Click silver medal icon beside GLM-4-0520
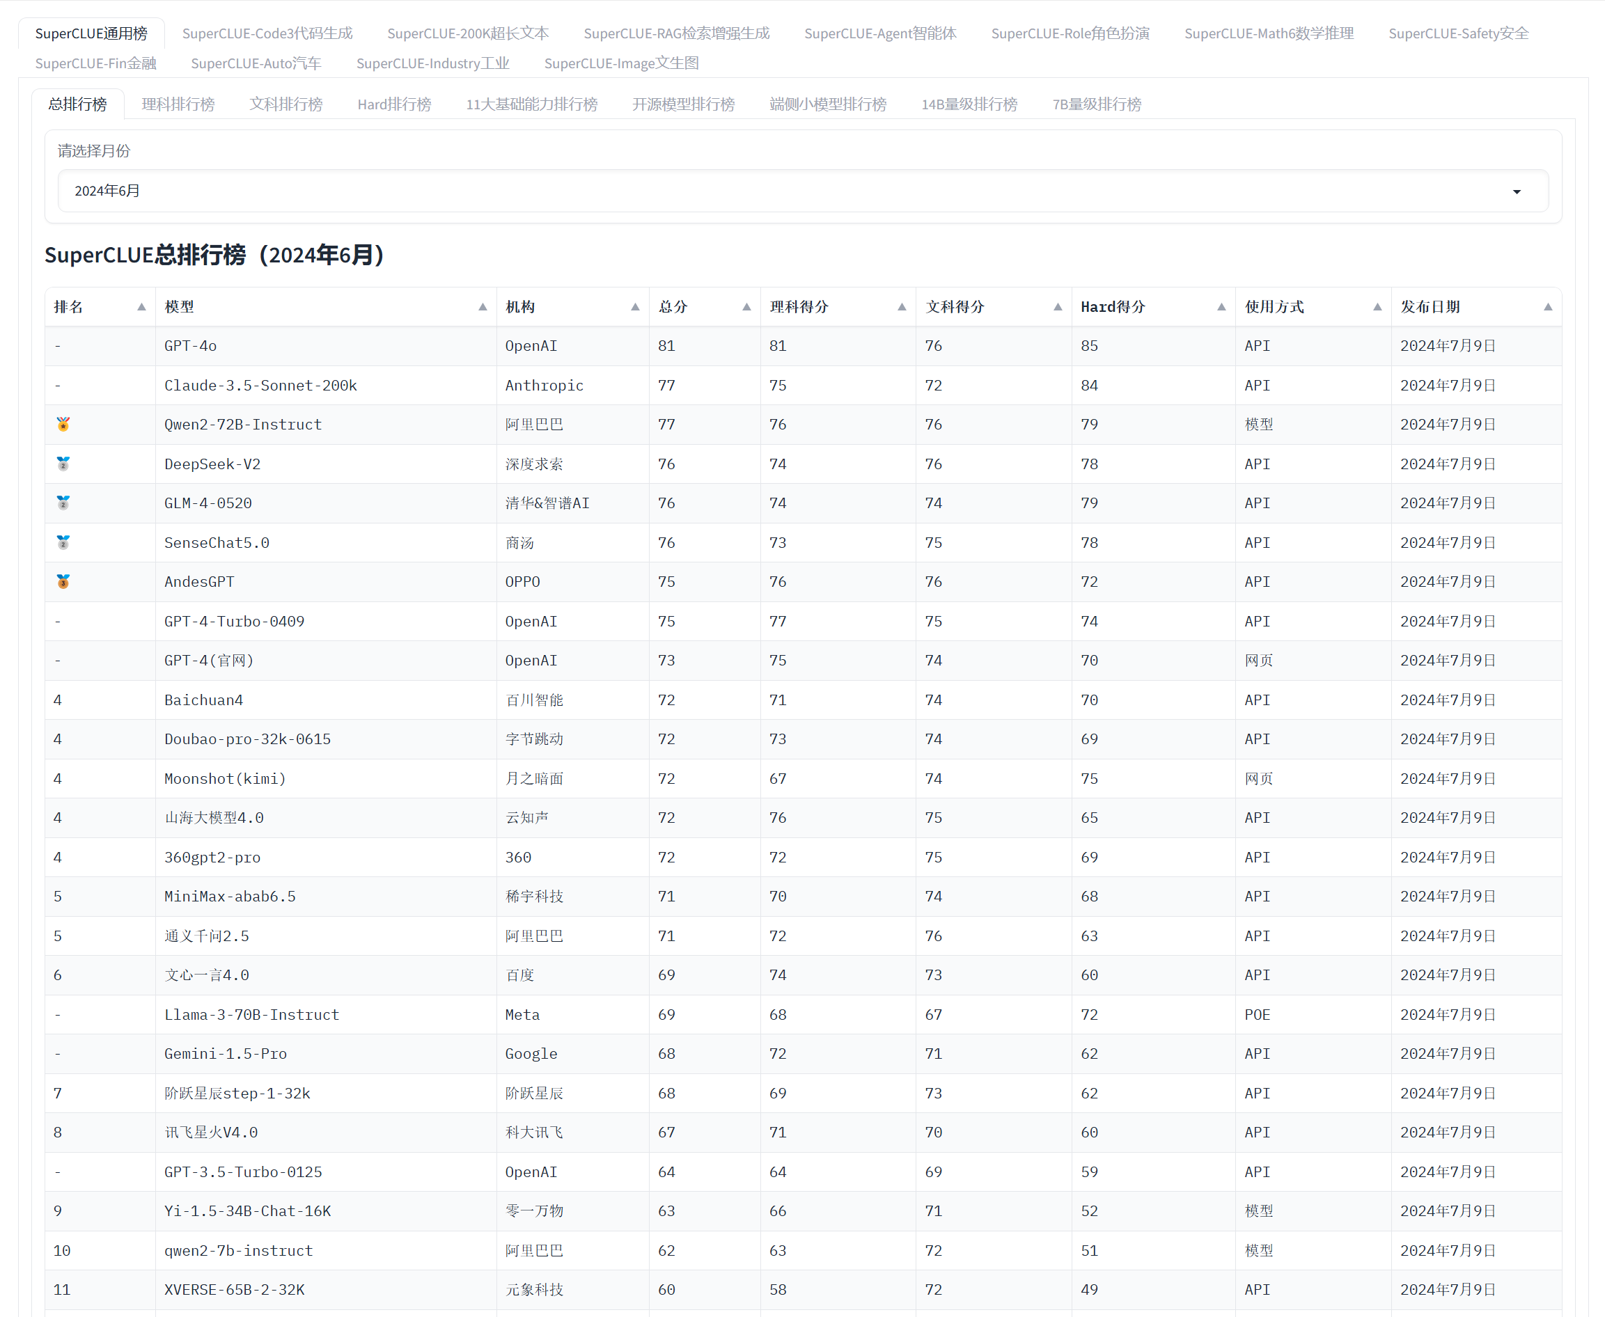The width and height of the screenshot is (1605, 1317). pyautogui.click(x=63, y=503)
